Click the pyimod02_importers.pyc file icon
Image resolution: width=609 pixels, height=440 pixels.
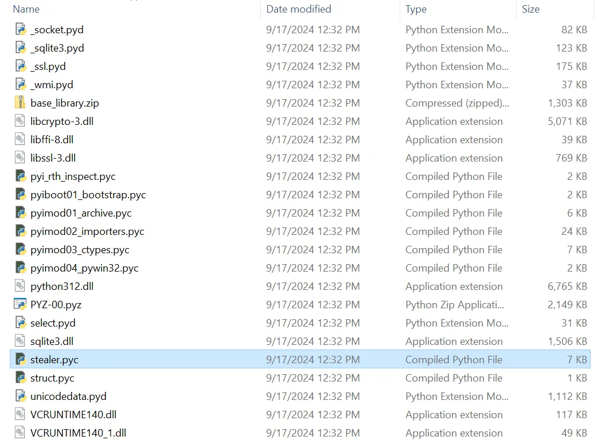point(20,231)
